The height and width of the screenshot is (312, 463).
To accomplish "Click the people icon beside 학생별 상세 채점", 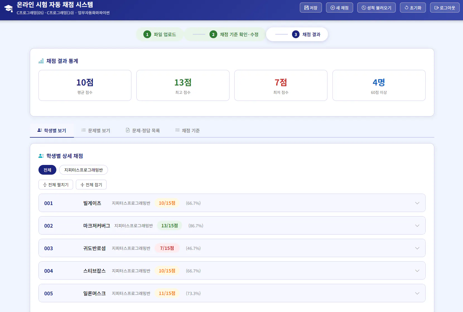I will pyautogui.click(x=41, y=156).
